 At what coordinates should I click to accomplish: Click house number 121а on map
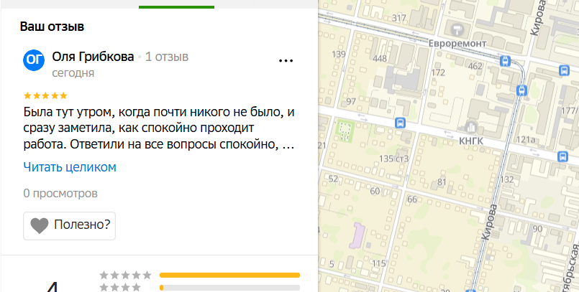526,140
